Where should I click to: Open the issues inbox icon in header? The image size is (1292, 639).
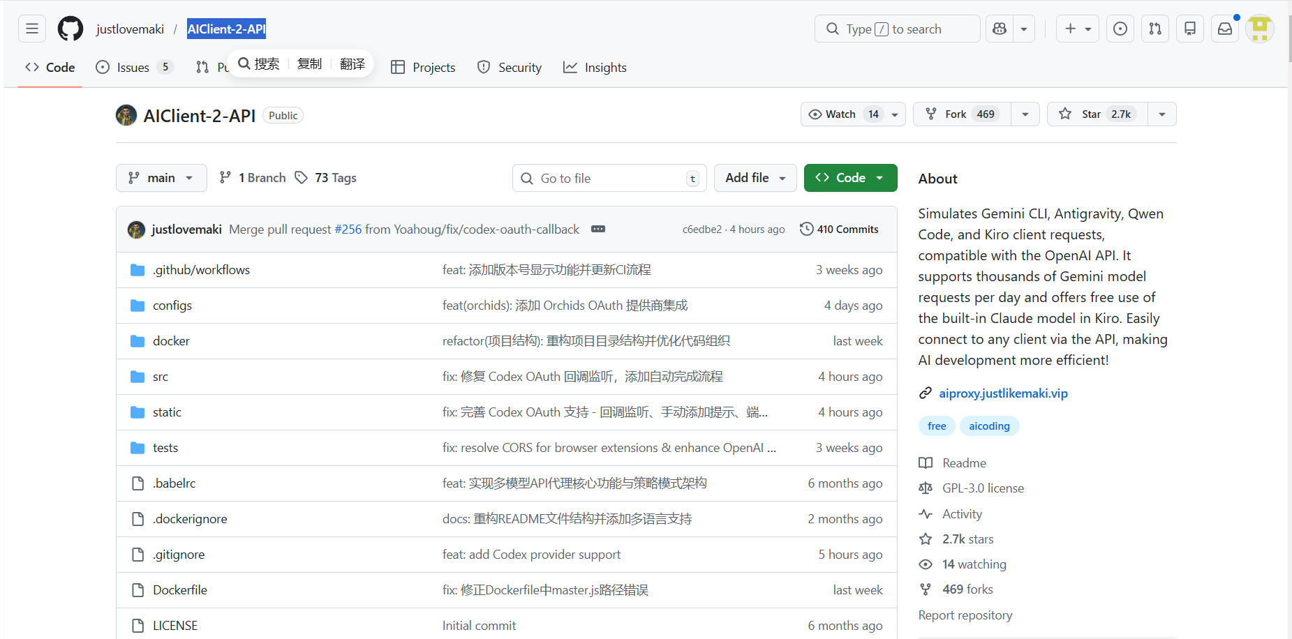click(x=1120, y=29)
